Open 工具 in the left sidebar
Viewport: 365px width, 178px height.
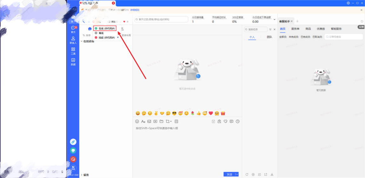[73, 51]
